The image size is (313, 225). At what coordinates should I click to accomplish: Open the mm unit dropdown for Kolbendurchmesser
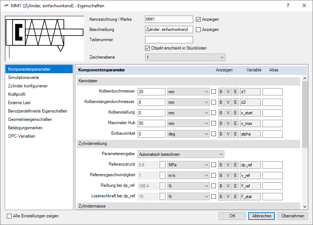click(x=188, y=91)
